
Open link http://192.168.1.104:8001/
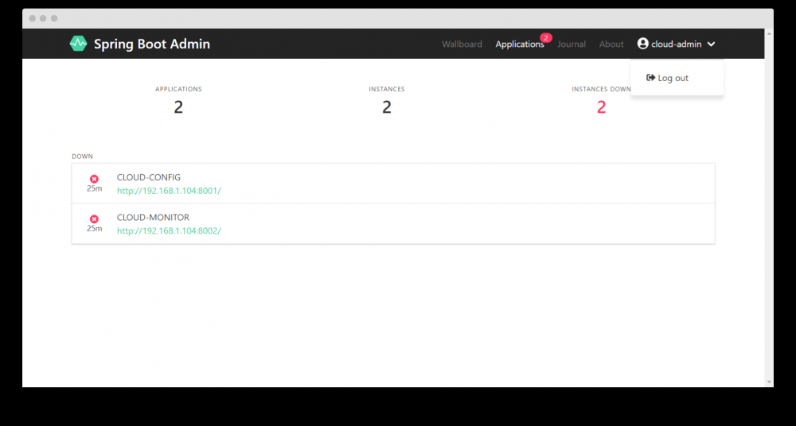pyautogui.click(x=169, y=191)
